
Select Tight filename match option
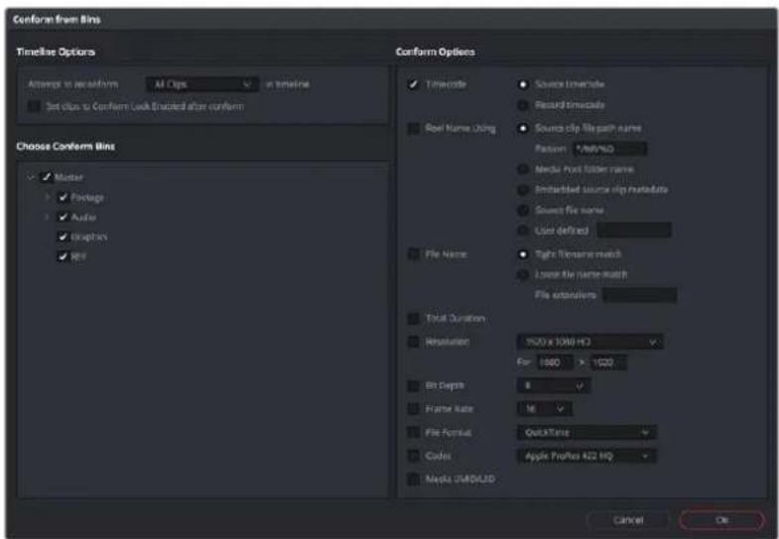click(523, 254)
